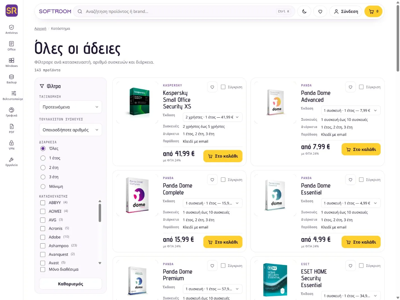
Task: Add Kaspersky Small Office Security to favorites
Action: (x=212, y=87)
